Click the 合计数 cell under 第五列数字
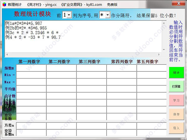Image resolution: width=187 pixels, height=140 pixels. 151,96
